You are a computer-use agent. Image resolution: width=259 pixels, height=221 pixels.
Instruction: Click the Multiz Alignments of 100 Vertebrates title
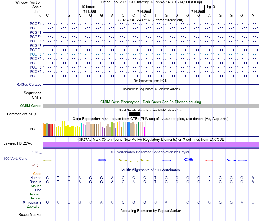pos(150,170)
